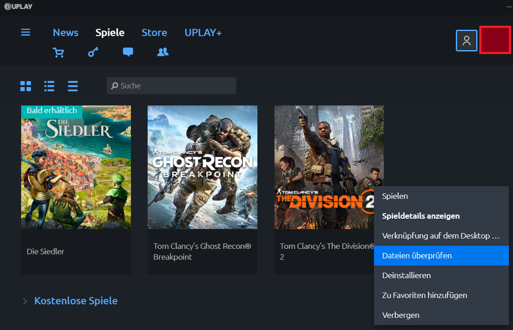Switch to compact lines view
The width and height of the screenshot is (513, 330).
(73, 86)
